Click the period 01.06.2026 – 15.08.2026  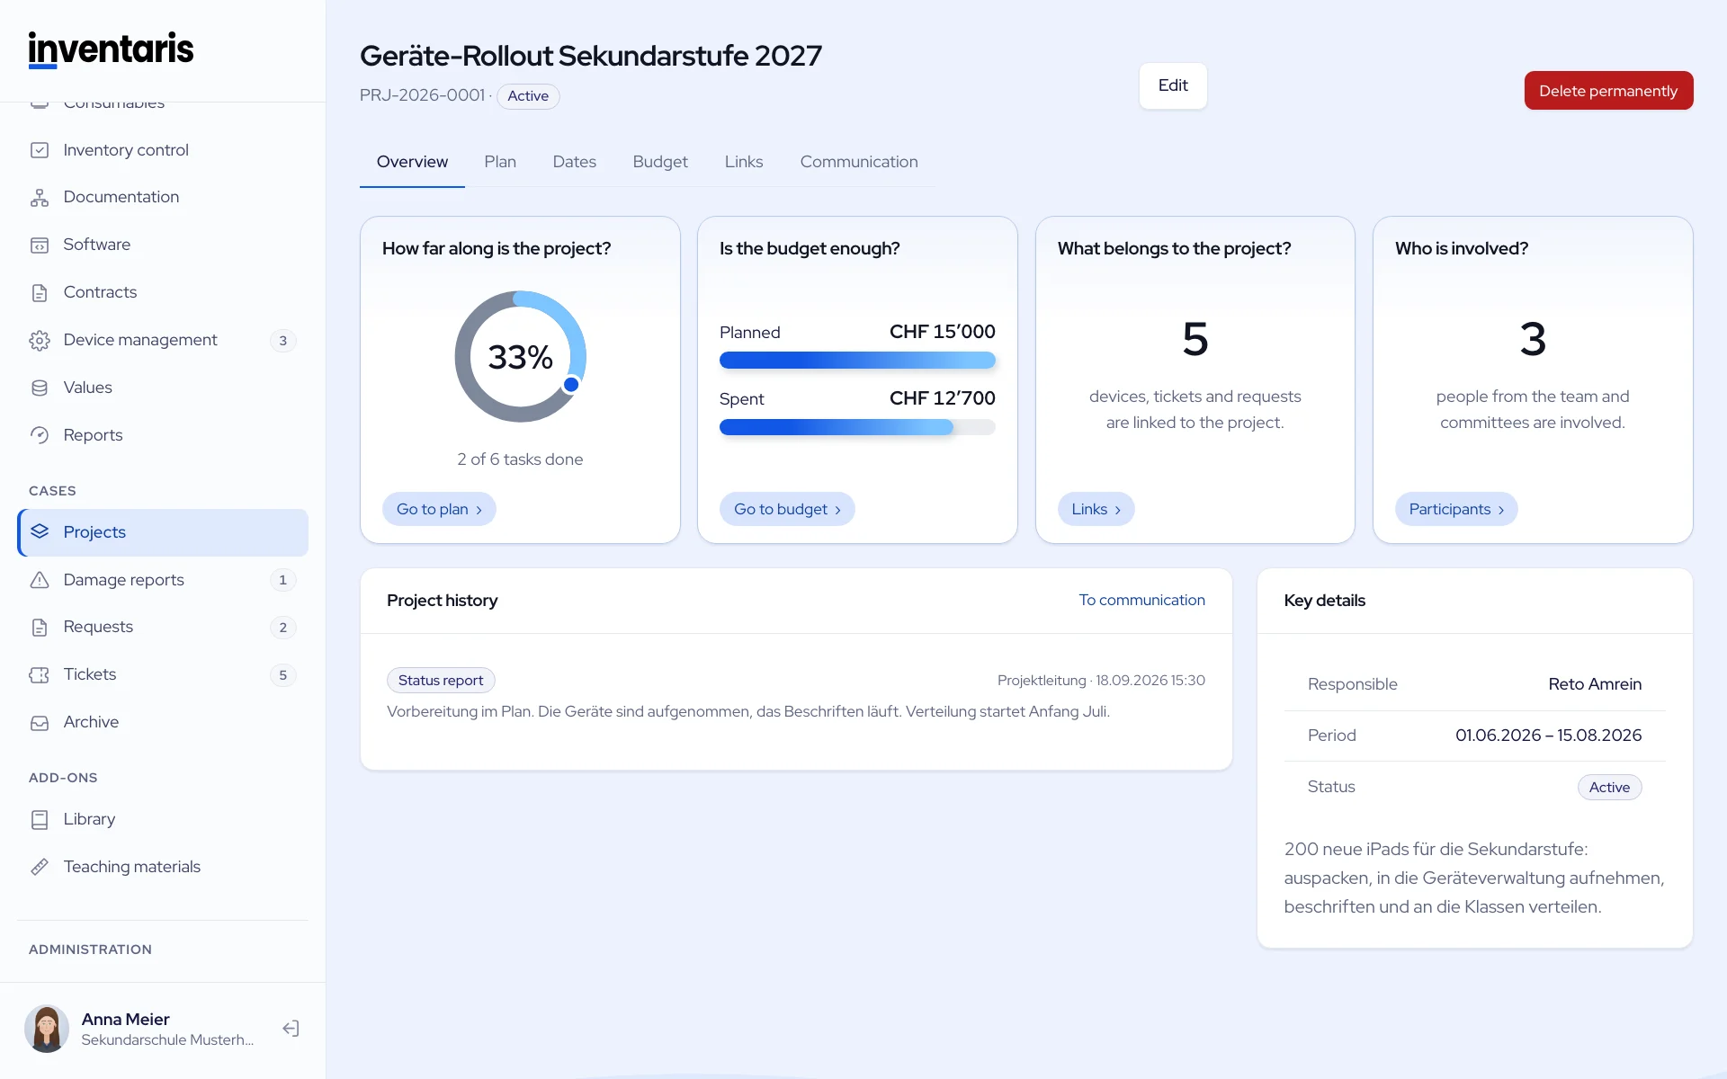pos(1548,736)
